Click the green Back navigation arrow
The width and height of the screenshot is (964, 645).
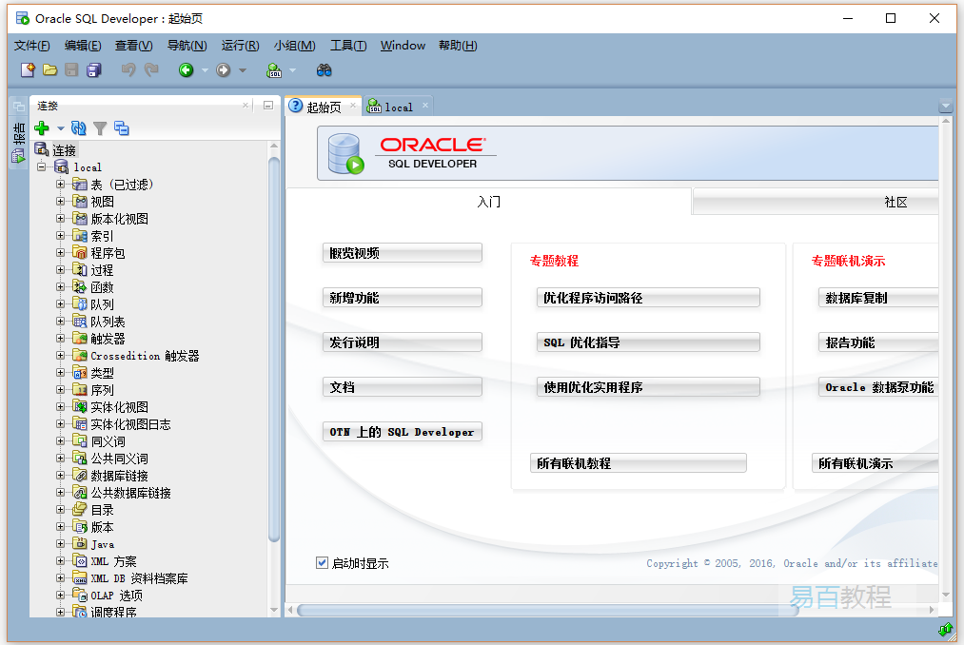point(186,69)
